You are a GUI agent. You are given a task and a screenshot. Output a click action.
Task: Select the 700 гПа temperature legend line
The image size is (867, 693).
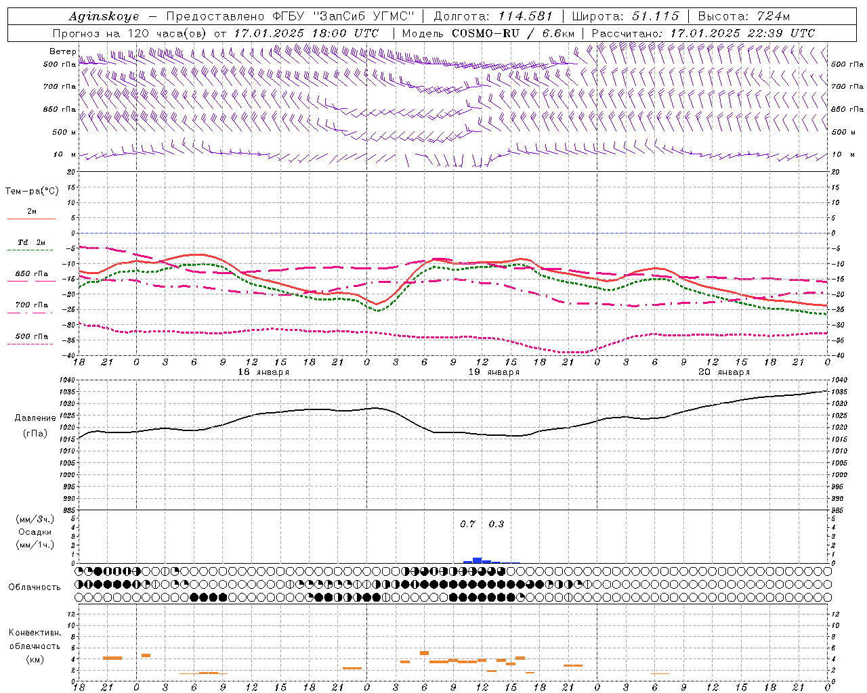click(30, 313)
